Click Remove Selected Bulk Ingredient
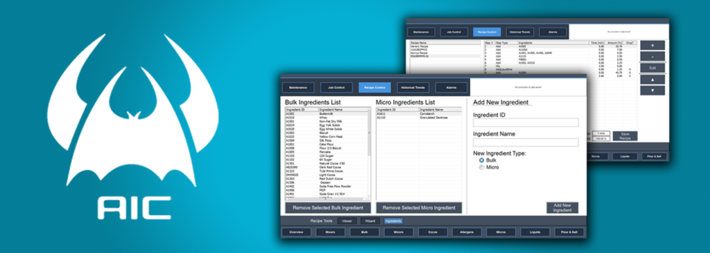The width and height of the screenshot is (710, 253). tap(328, 208)
